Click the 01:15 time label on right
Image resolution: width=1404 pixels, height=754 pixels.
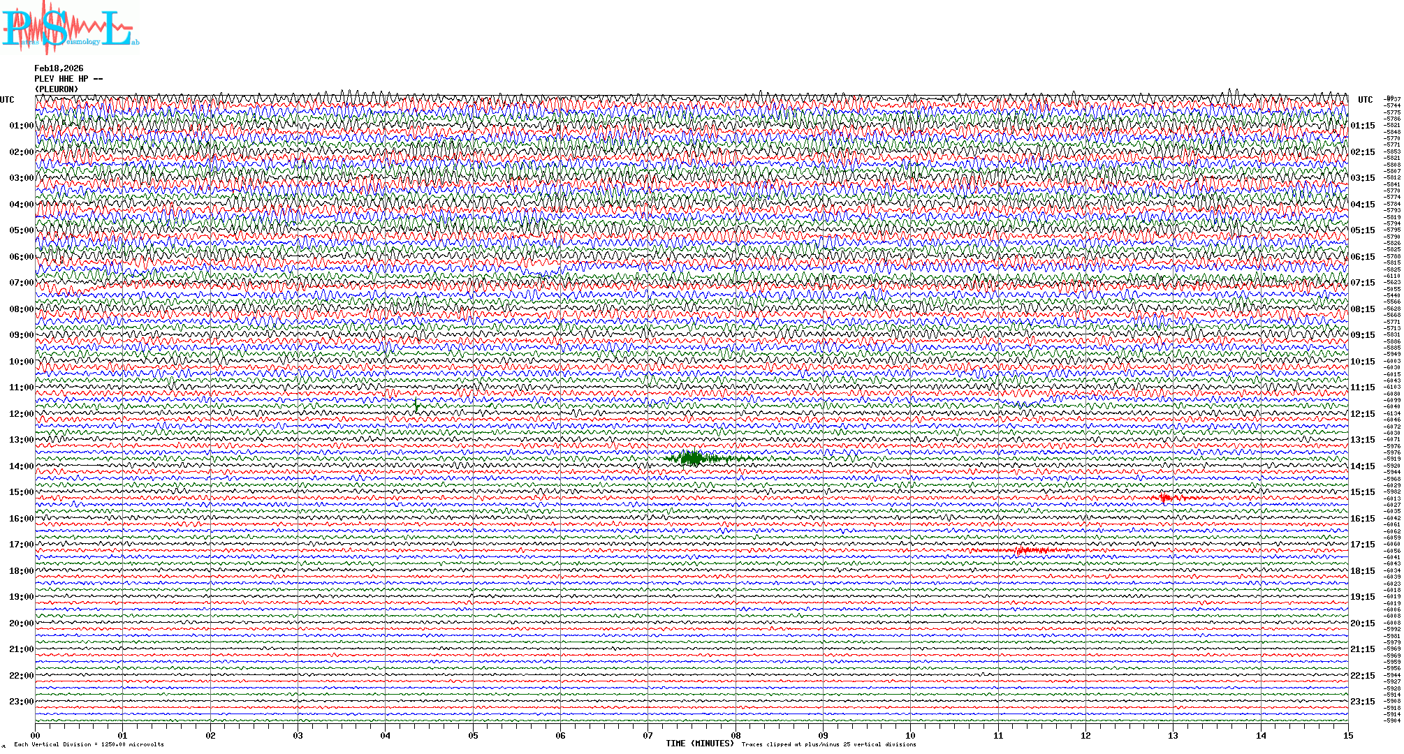[1362, 126]
